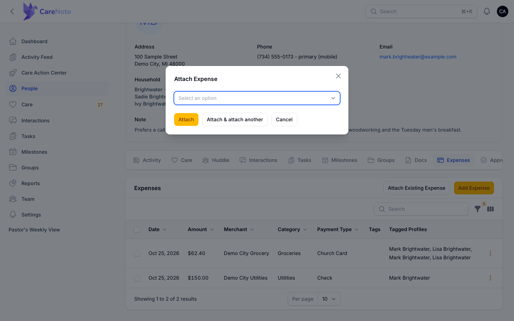Toggle table columns icon
This screenshot has height=321, width=514.
[490, 209]
